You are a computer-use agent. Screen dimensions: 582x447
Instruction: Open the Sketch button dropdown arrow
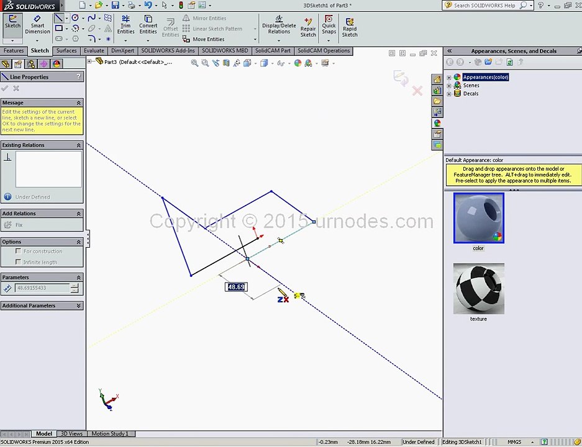(12, 40)
